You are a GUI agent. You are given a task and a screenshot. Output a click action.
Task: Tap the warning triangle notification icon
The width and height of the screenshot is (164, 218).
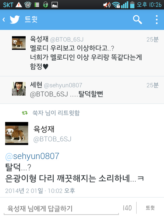click(19, 5)
